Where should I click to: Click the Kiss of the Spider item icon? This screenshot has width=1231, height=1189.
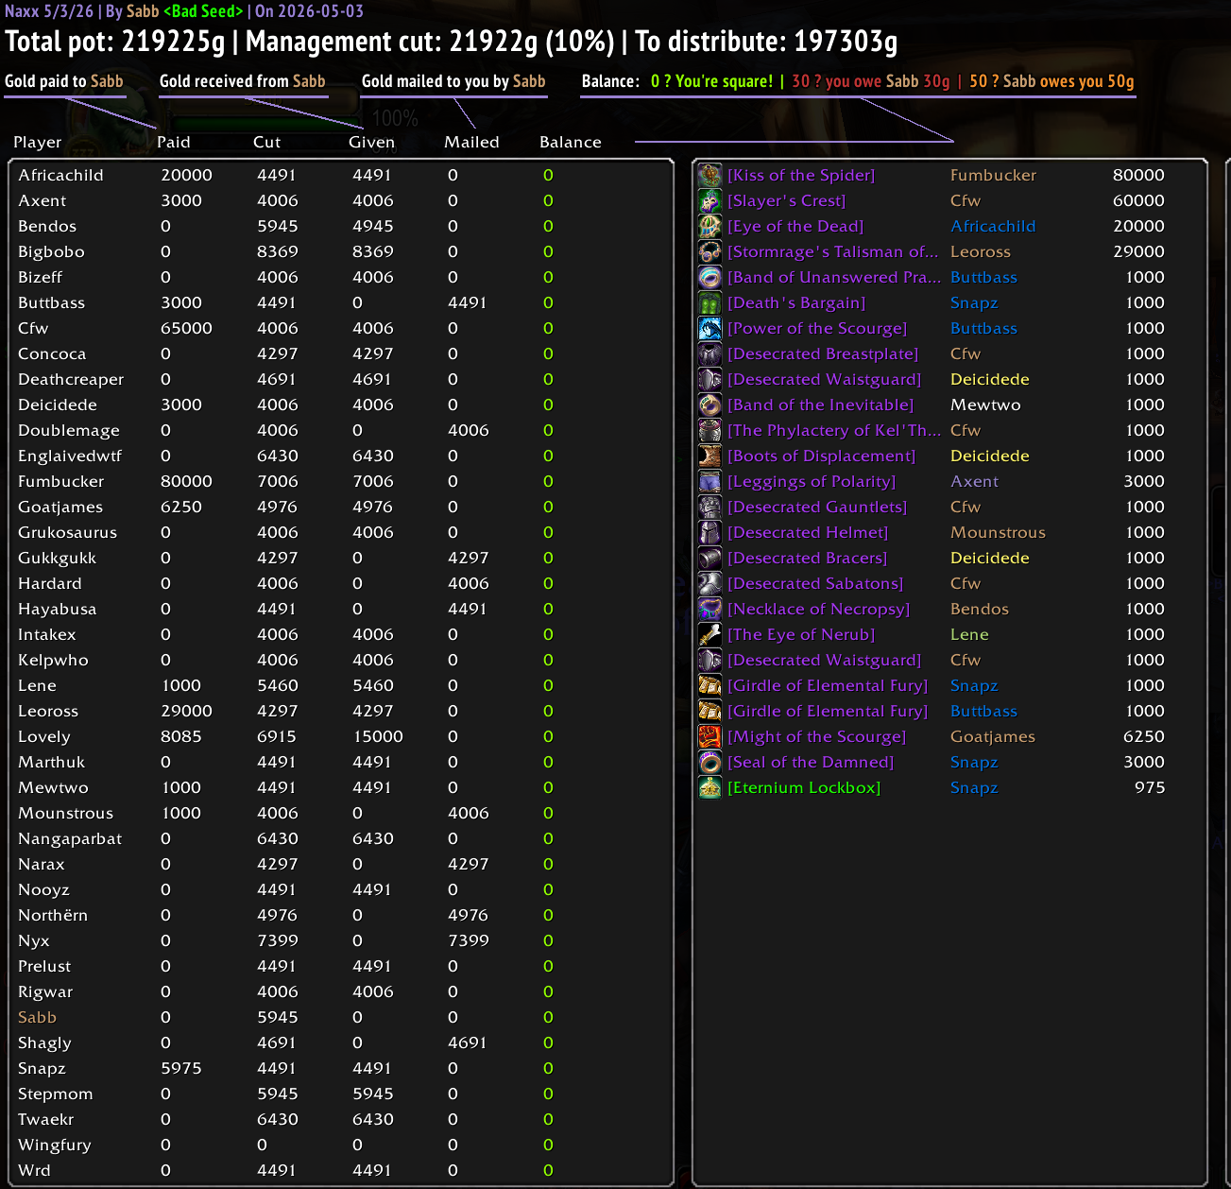(x=710, y=175)
